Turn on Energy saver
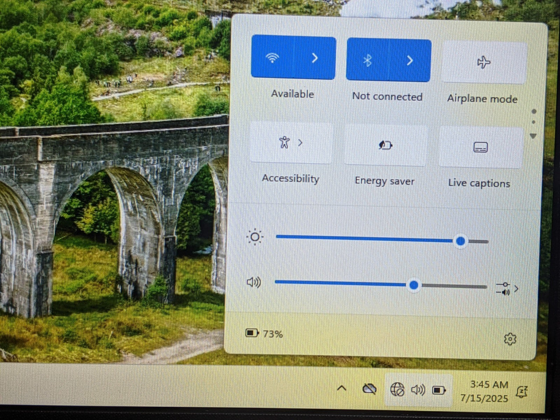560x420 pixels. [385, 145]
